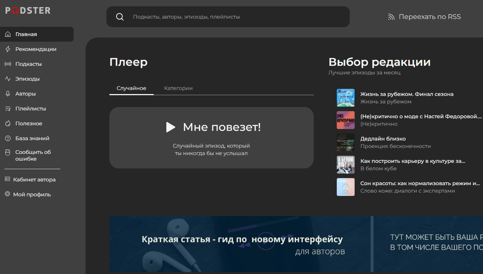Open Жизнь за рубежом cover thumbnail
483x274 pixels.
[x=346, y=98]
